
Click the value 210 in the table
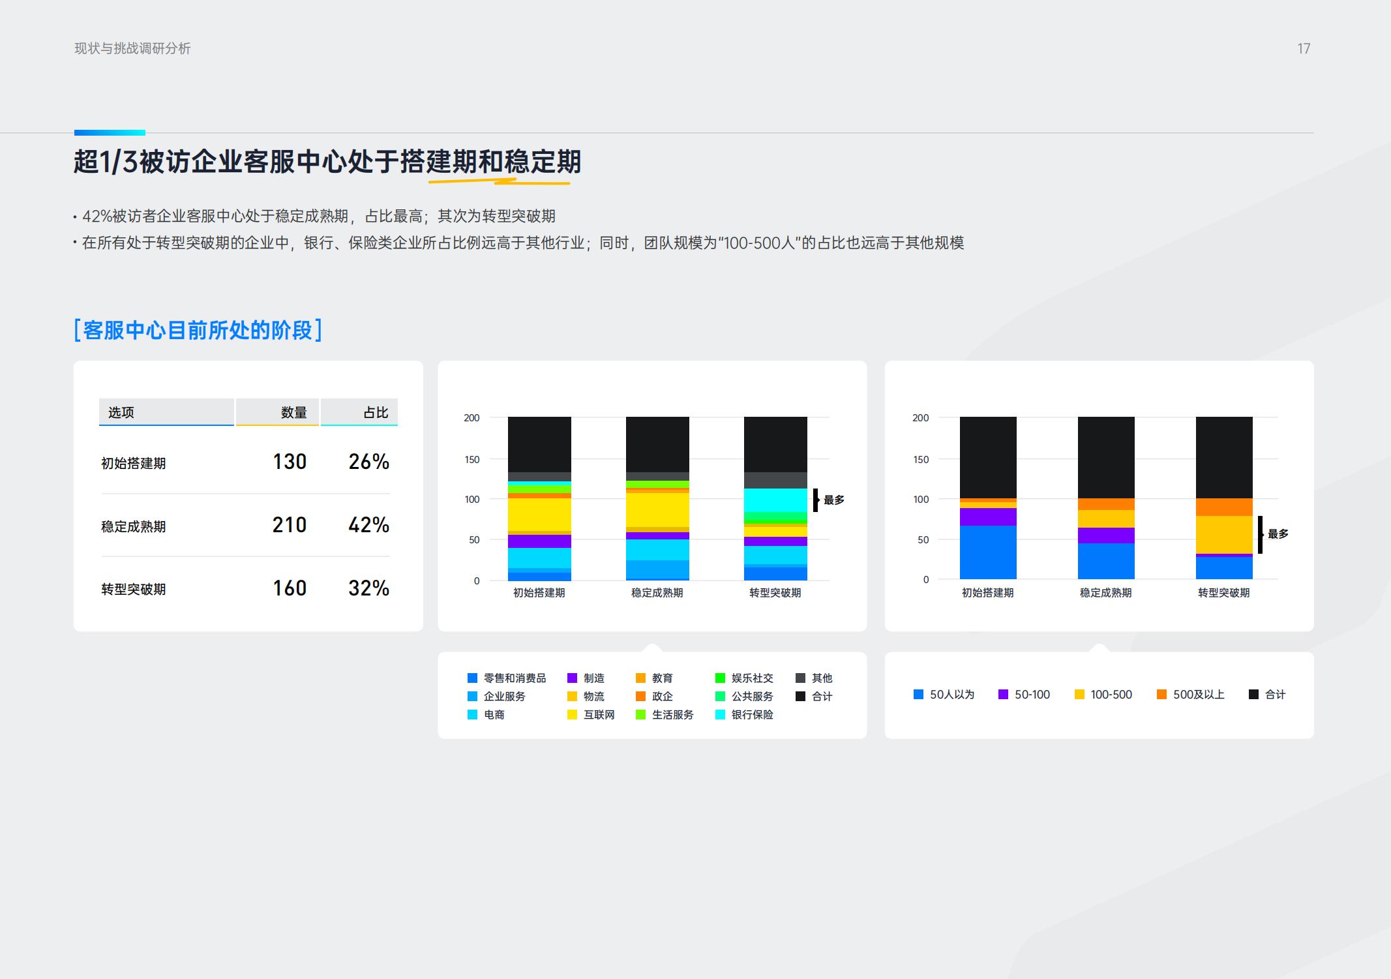coord(290,525)
